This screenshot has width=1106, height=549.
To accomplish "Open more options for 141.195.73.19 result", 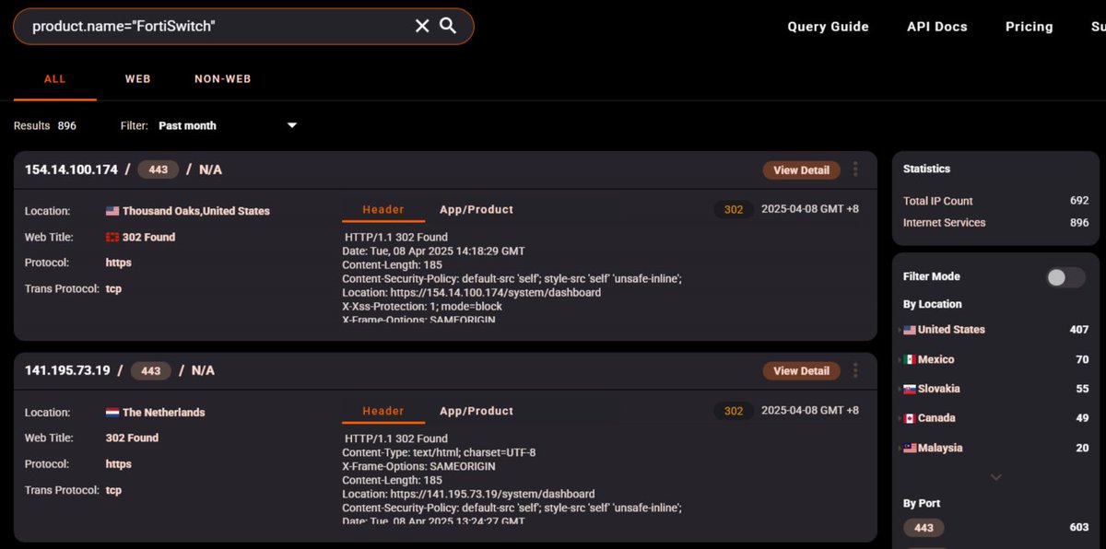I will point(855,370).
